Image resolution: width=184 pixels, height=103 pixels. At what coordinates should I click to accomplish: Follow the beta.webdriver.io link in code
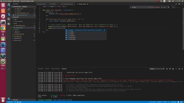[69, 14]
